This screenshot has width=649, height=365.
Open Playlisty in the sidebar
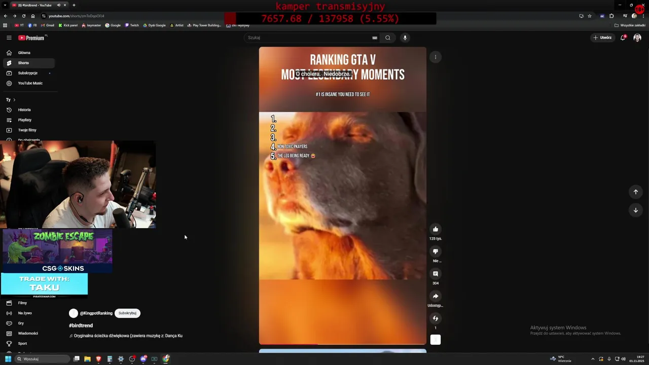(28, 120)
